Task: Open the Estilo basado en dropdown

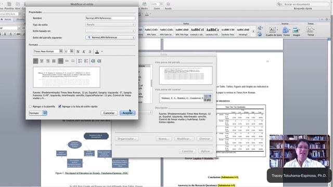Action: (x=110, y=31)
